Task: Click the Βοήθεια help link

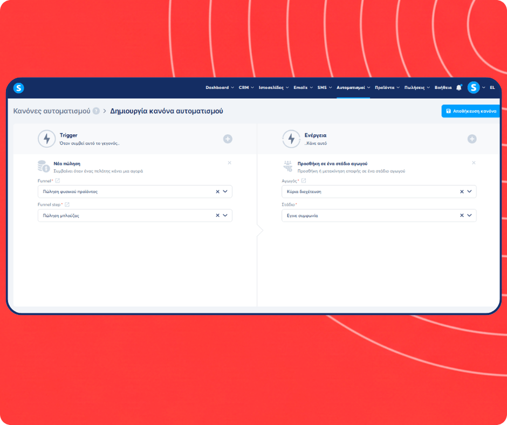Action: [443, 88]
